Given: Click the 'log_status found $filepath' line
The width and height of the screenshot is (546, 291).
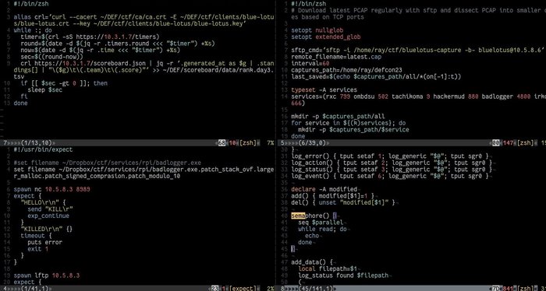Looking at the screenshot, I should 343,275.
